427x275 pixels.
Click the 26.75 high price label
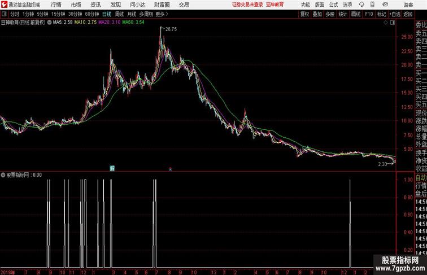[171, 29]
